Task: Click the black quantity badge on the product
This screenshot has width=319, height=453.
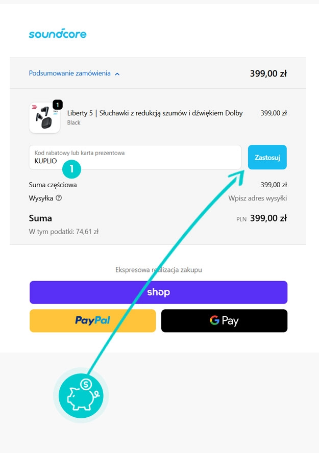Action: [58, 105]
